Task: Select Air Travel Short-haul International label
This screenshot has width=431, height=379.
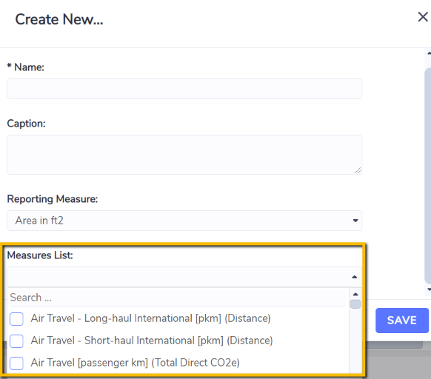Action: 152,341
